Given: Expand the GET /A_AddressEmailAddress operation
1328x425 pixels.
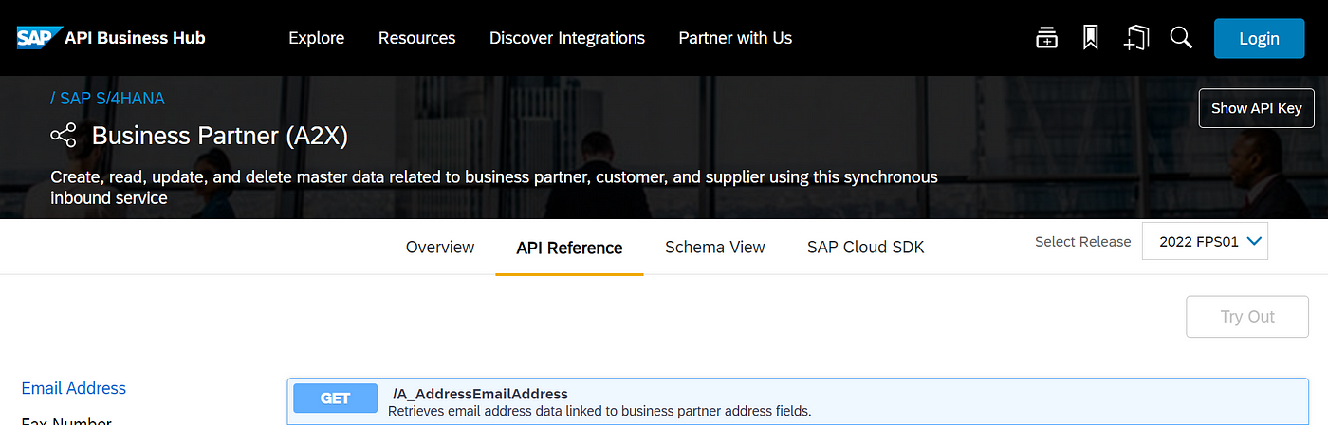Looking at the screenshot, I should pos(798,401).
